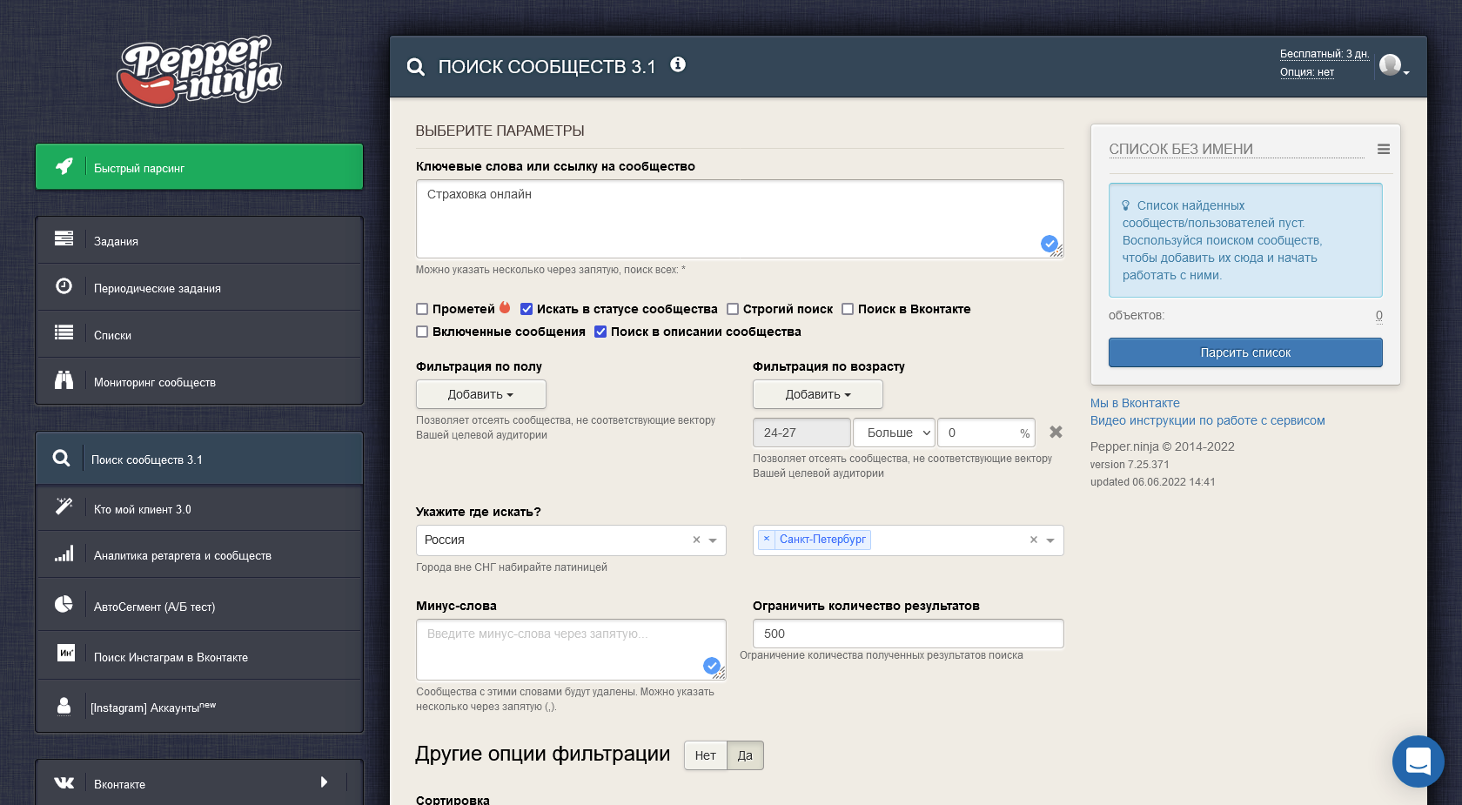
Task: Open Мониторинг сообществ menu item
Action: tap(199, 381)
